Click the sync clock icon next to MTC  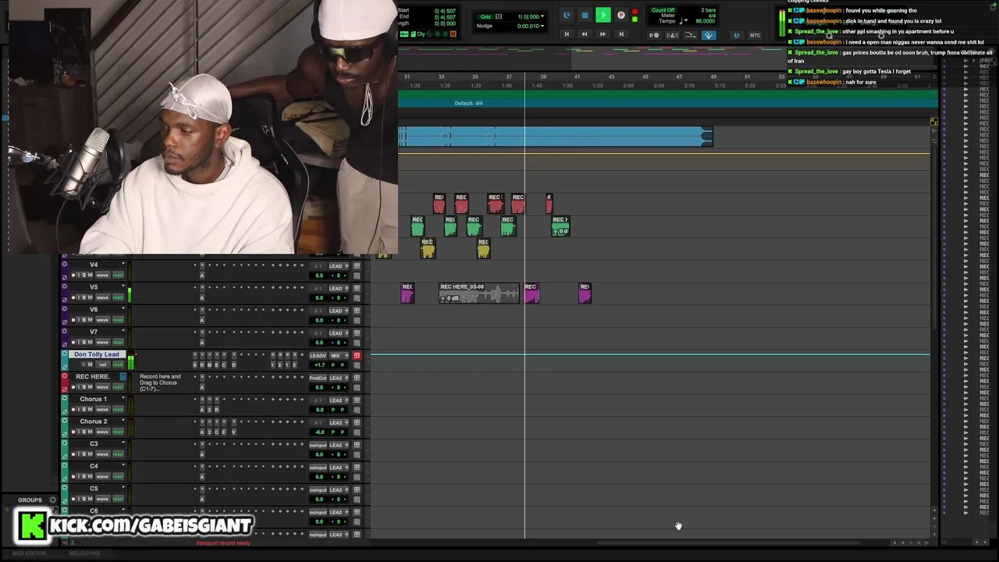[x=737, y=35]
